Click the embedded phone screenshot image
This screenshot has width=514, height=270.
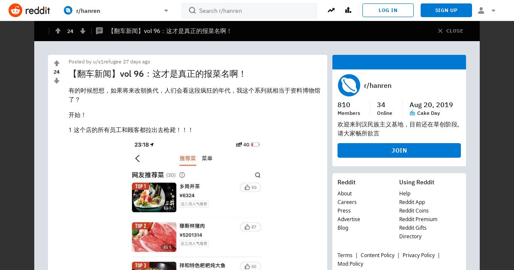click(197, 204)
